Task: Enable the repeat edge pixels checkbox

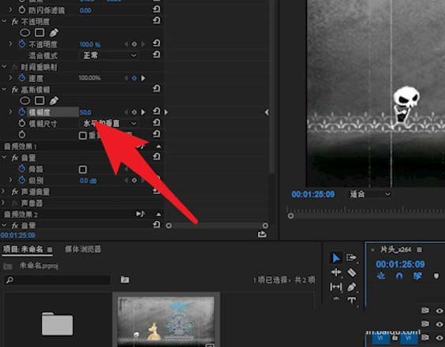Action: tap(83, 136)
